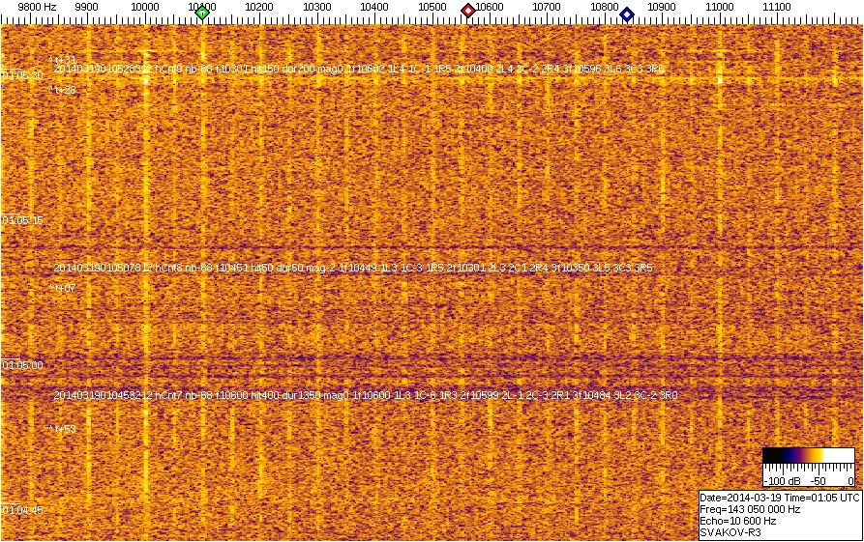Click the t+31 event marker
This screenshot has height=542, width=864.
pyautogui.click(x=63, y=60)
